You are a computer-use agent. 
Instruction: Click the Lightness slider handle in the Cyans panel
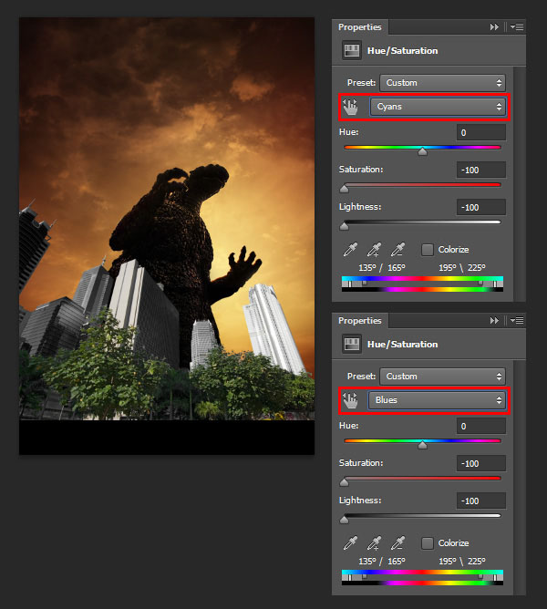pyautogui.click(x=345, y=226)
